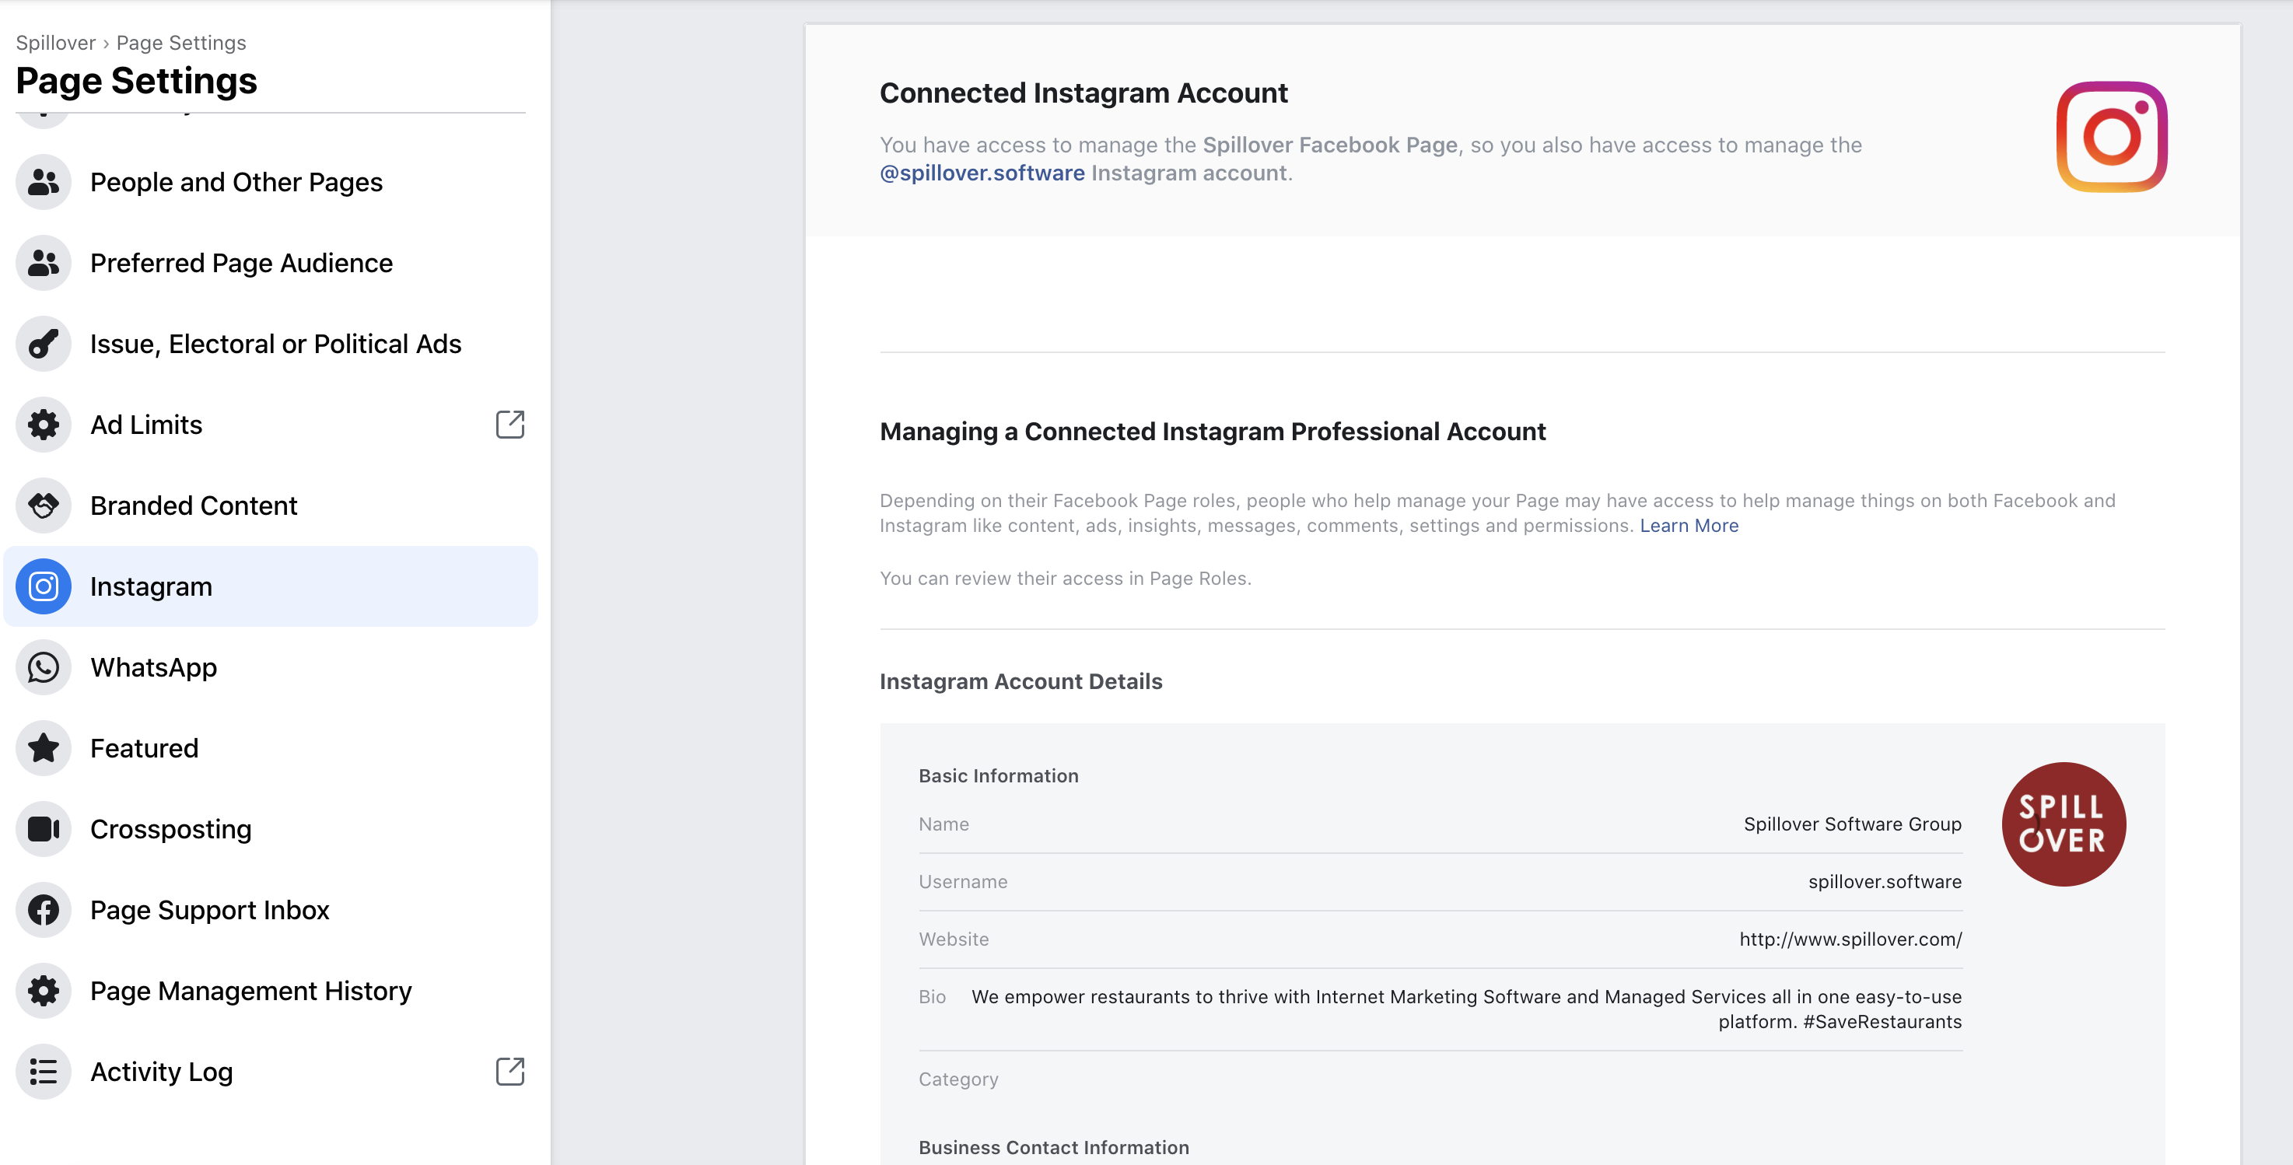This screenshot has width=2293, height=1165.
Task: Select Instagram in the settings sidebar
Action: click(152, 586)
